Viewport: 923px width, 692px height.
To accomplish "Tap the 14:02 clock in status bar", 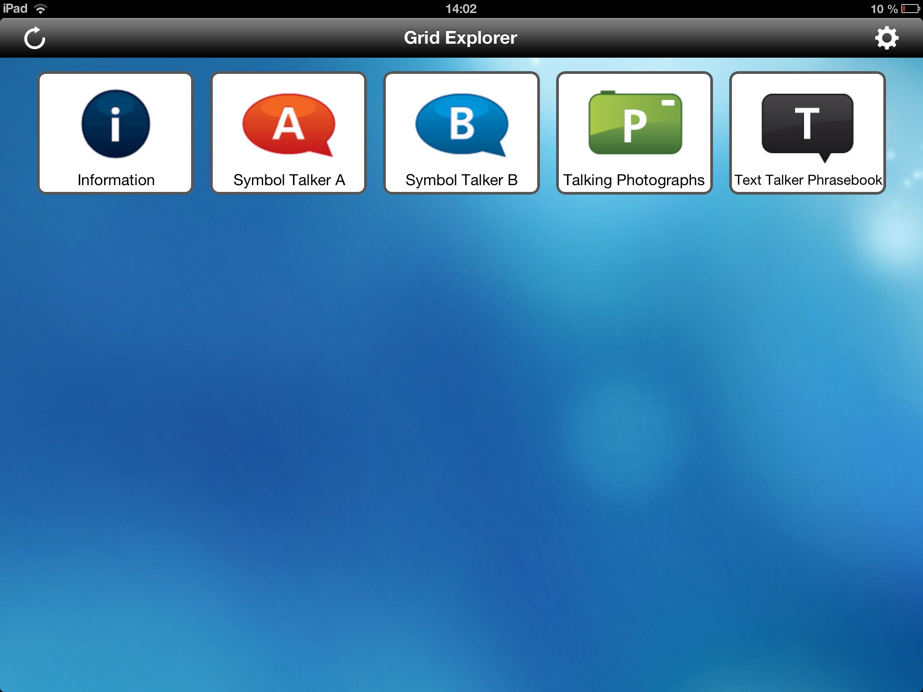I will [x=461, y=9].
